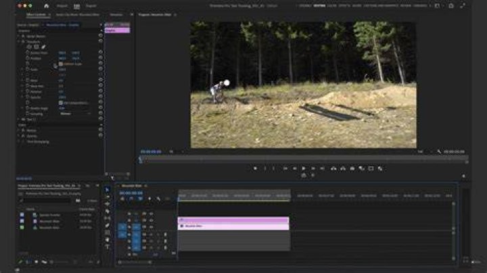Screen dimensions: 487x273
Task: Reset the Vector Motion effect
Action: 101,36
